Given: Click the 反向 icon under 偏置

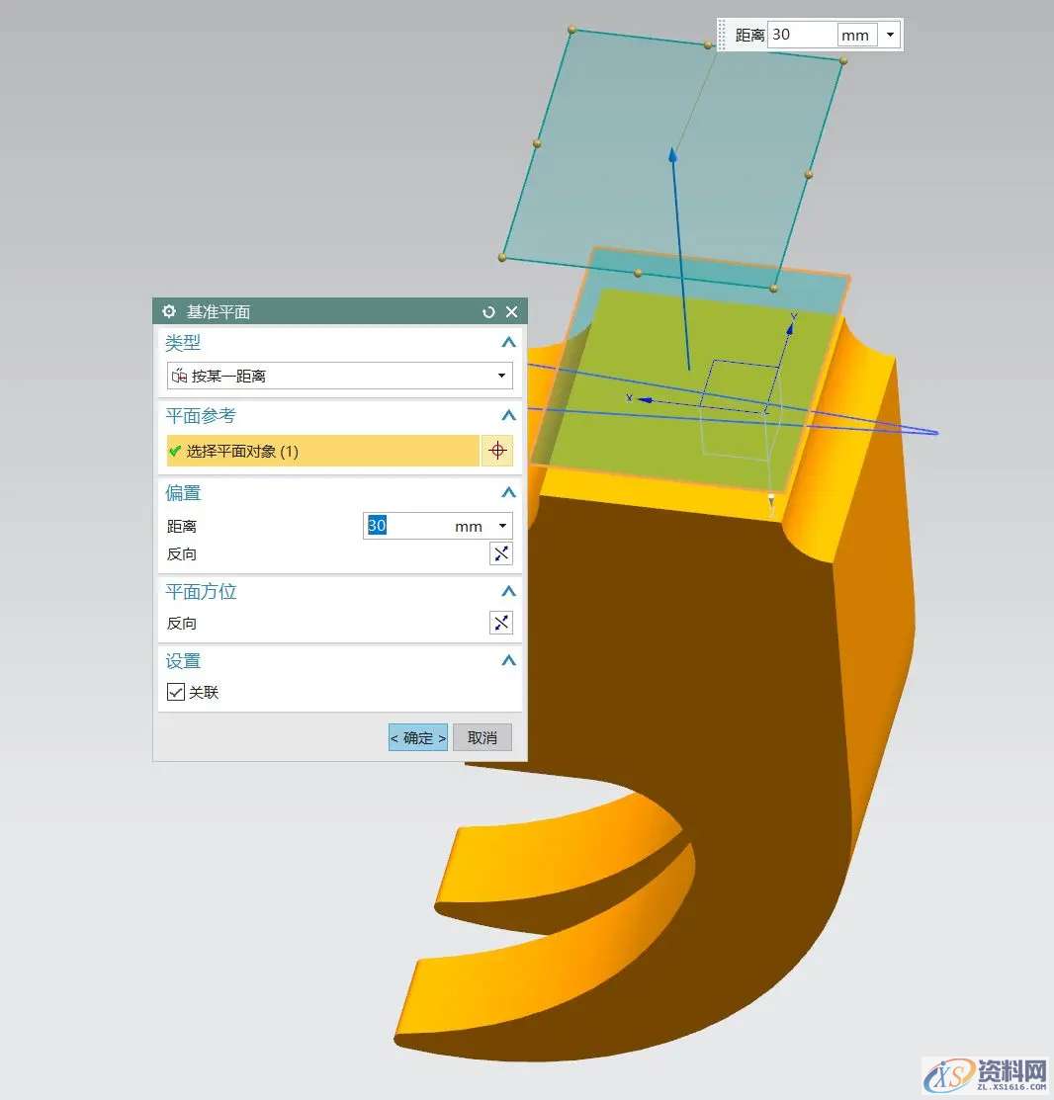Looking at the screenshot, I should click(x=501, y=553).
